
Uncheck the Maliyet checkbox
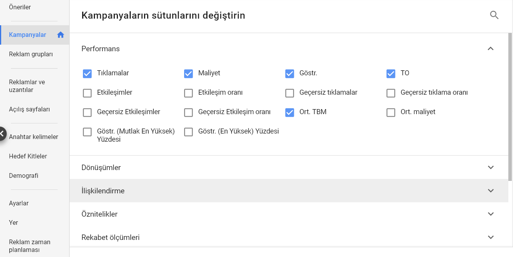point(188,73)
